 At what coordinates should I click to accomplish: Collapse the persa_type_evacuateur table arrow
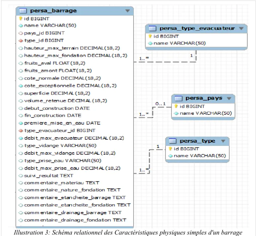(x=241, y=28)
